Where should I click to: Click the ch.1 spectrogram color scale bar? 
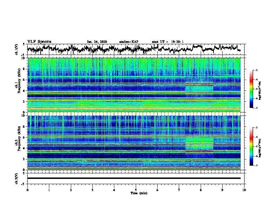[x=251, y=89]
